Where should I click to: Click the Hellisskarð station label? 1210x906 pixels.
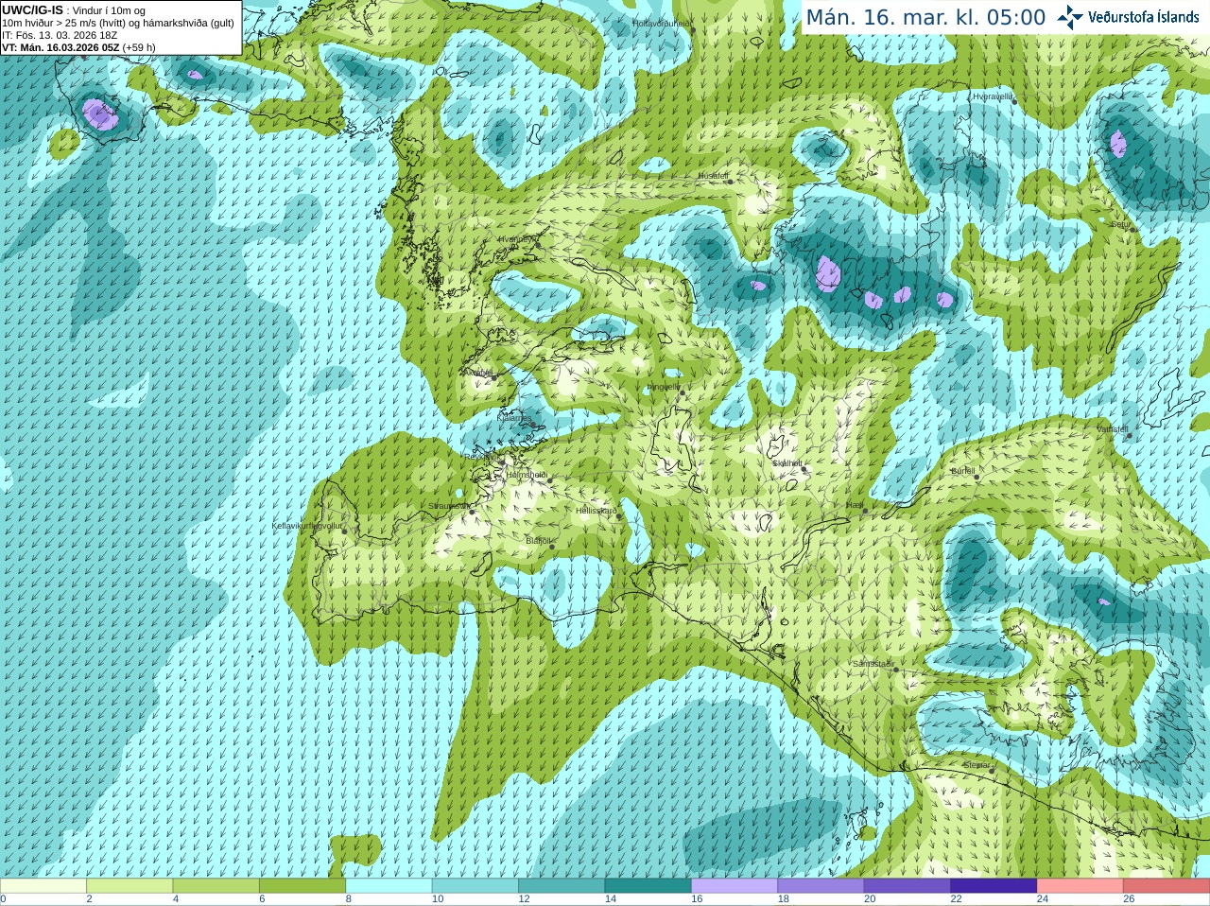point(596,511)
